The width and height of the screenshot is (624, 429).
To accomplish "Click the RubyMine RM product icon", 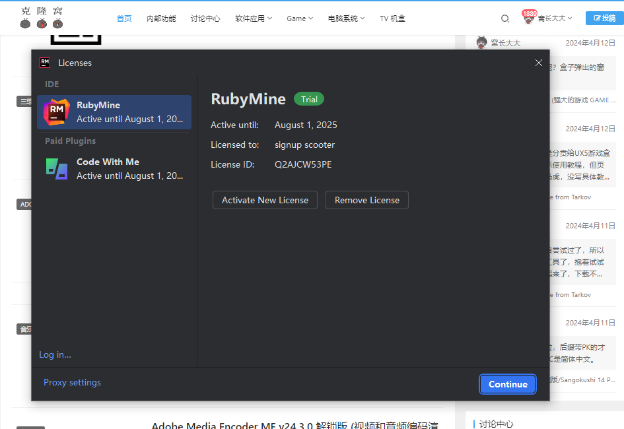I will click(57, 112).
